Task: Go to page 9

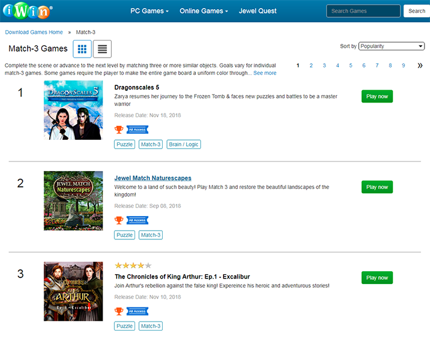Action: [404, 66]
